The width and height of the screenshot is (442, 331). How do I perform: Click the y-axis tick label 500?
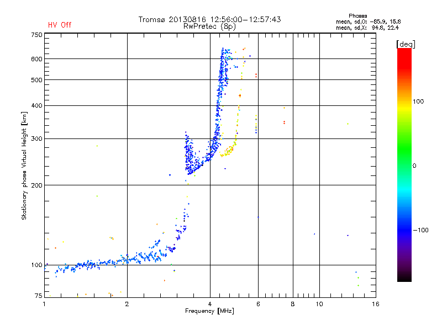(36, 80)
